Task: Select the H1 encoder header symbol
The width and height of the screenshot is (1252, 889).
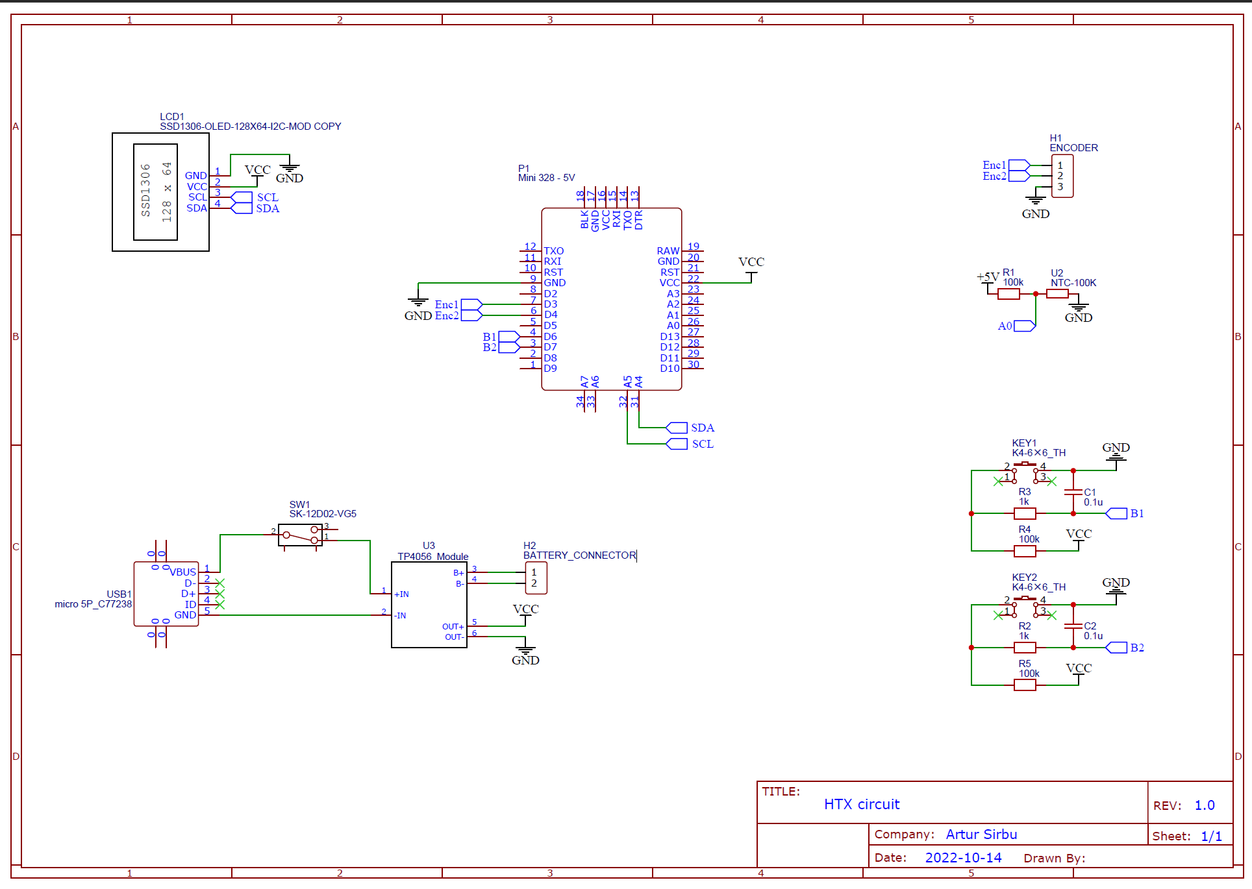Action: (x=1062, y=176)
